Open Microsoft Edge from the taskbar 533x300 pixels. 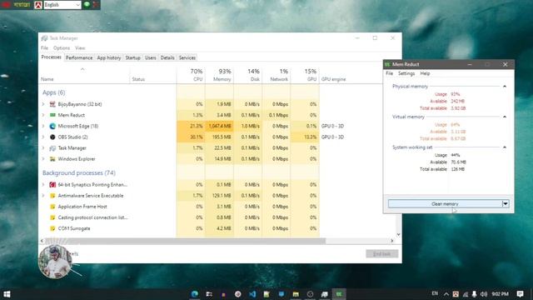point(195,294)
